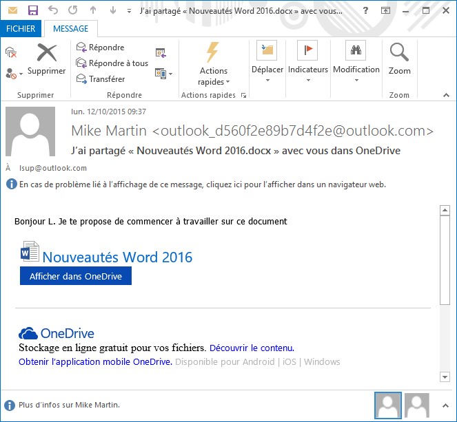Click the OneDrive cloud logo
This screenshot has width=457, height=422.
click(28, 333)
